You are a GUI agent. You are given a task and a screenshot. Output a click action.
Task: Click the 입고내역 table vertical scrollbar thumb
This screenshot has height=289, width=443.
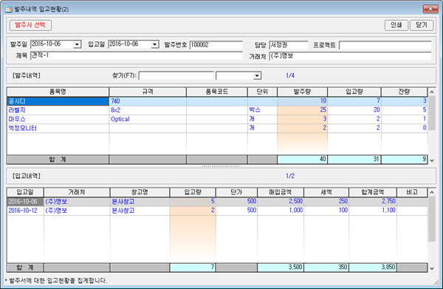tap(432, 220)
